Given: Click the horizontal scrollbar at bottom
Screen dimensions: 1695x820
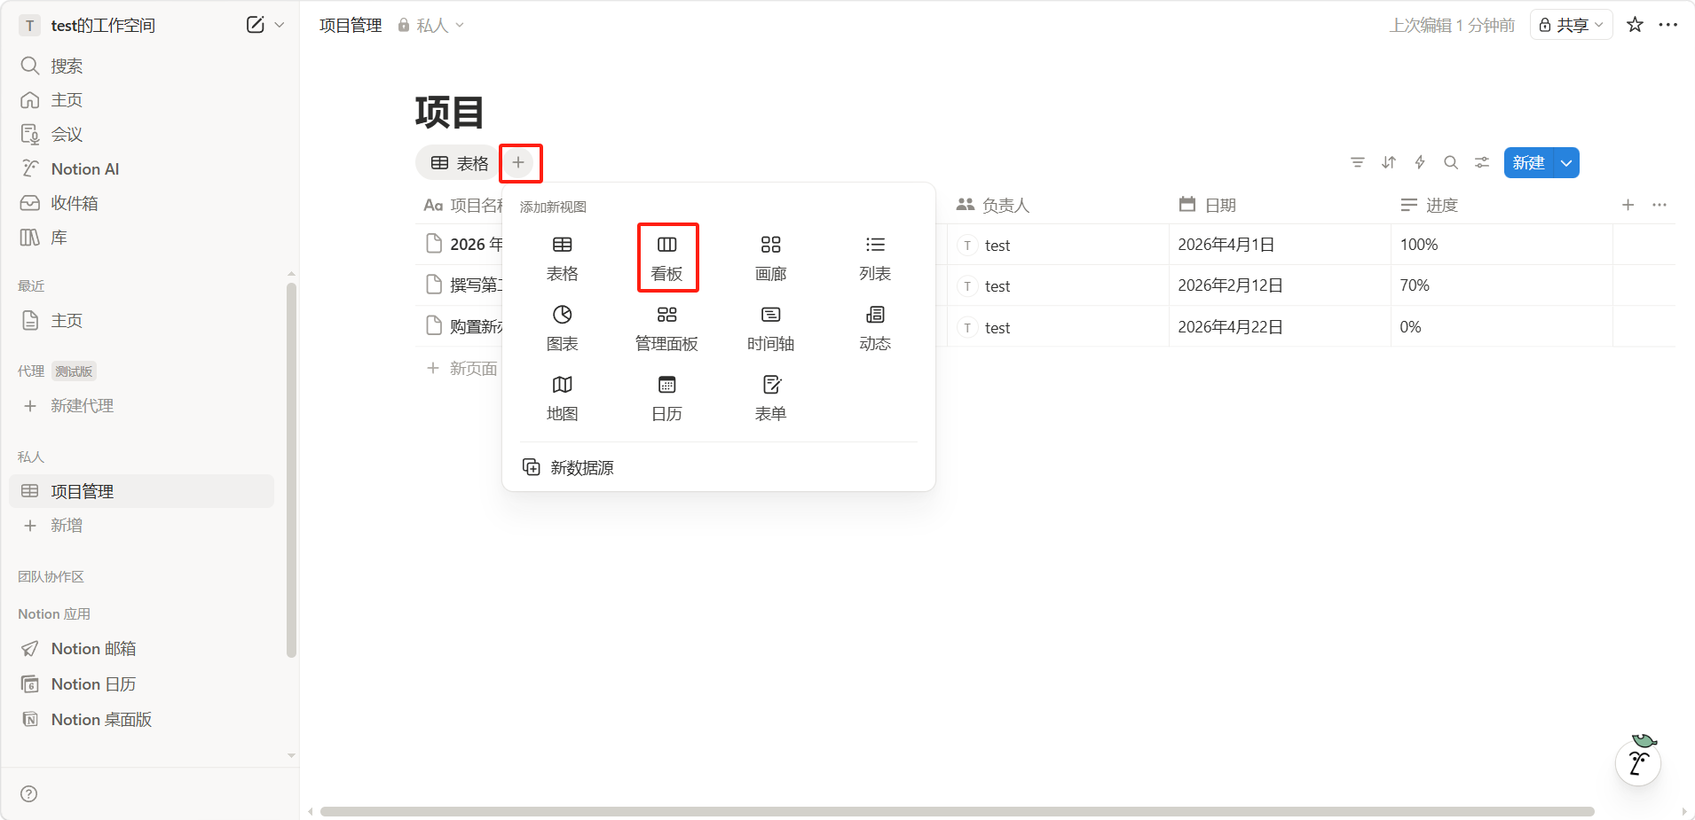Looking at the screenshot, I should coord(957,811).
